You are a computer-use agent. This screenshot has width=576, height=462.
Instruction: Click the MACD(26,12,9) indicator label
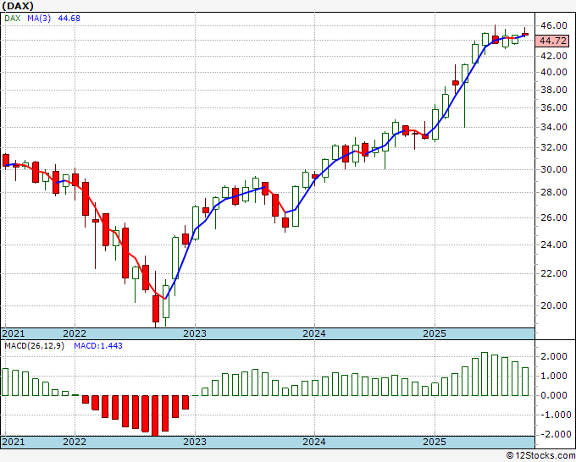pyautogui.click(x=34, y=346)
